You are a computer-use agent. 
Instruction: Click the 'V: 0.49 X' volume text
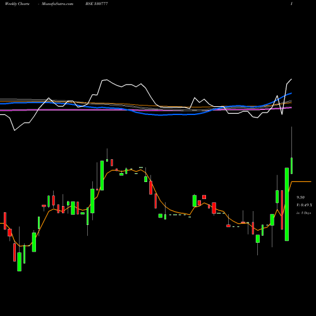tap(304, 205)
